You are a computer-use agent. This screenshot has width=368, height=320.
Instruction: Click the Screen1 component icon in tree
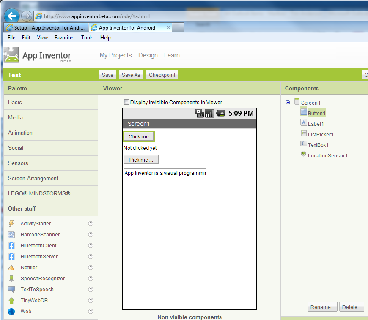(x=297, y=101)
